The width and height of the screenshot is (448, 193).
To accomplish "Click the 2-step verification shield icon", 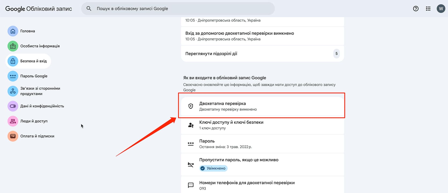I will coord(191,106).
